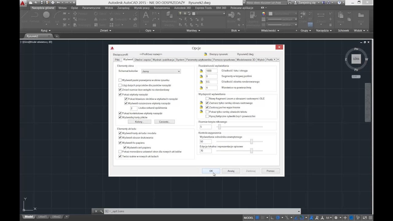Click the GÓRA face of the ViewCube
The width and height of the screenshot is (393, 221).
[356, 59]
